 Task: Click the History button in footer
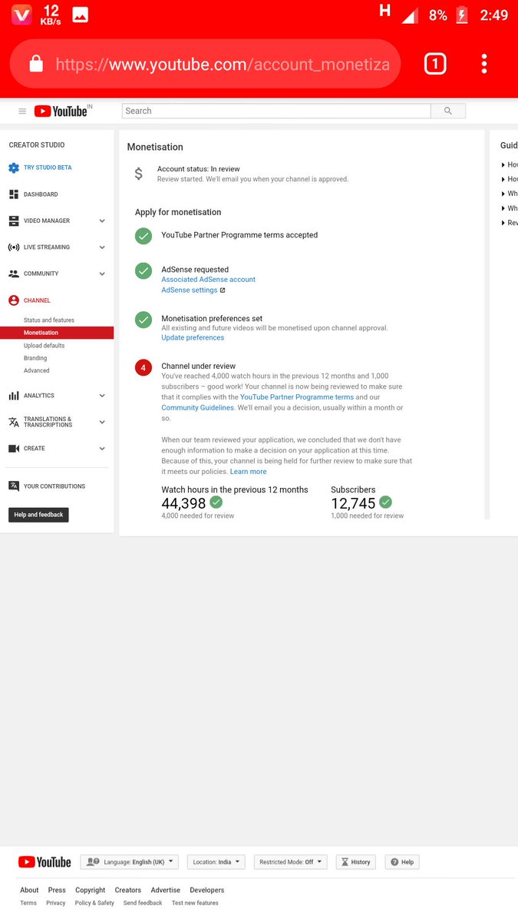(x=355, y=862)
